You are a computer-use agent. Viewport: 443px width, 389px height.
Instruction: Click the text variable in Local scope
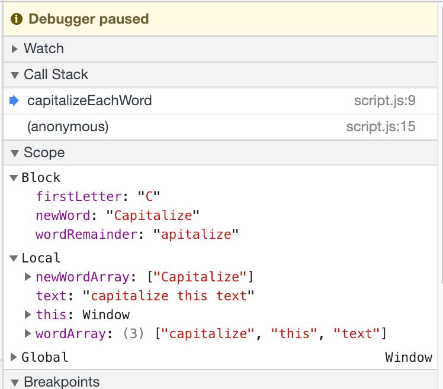tap(51, 296)
